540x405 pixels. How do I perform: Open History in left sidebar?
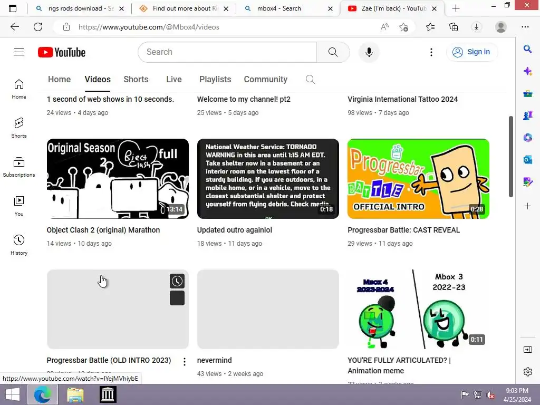[x=19, y=245]
